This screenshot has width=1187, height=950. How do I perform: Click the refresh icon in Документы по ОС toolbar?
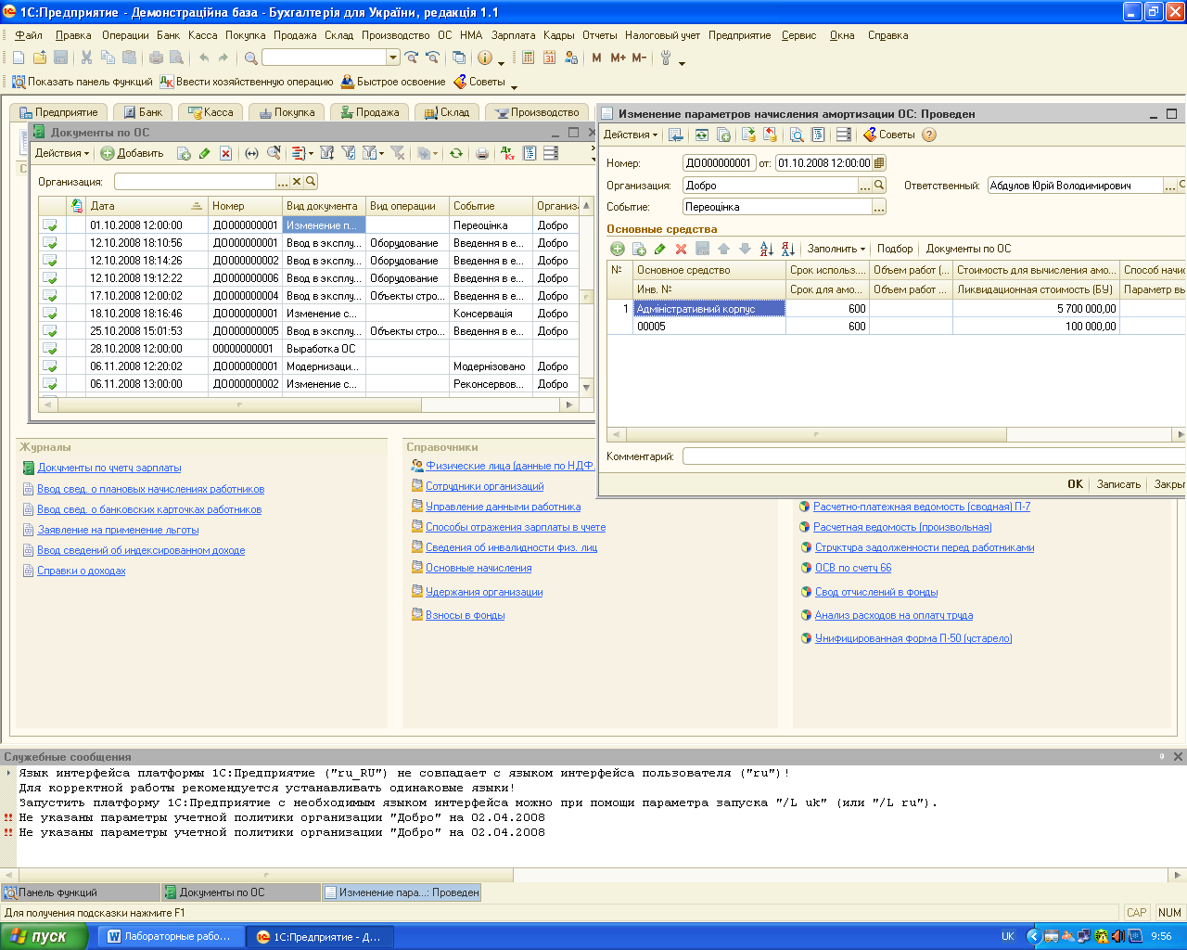pyautogui.click(x=456, y=153)
